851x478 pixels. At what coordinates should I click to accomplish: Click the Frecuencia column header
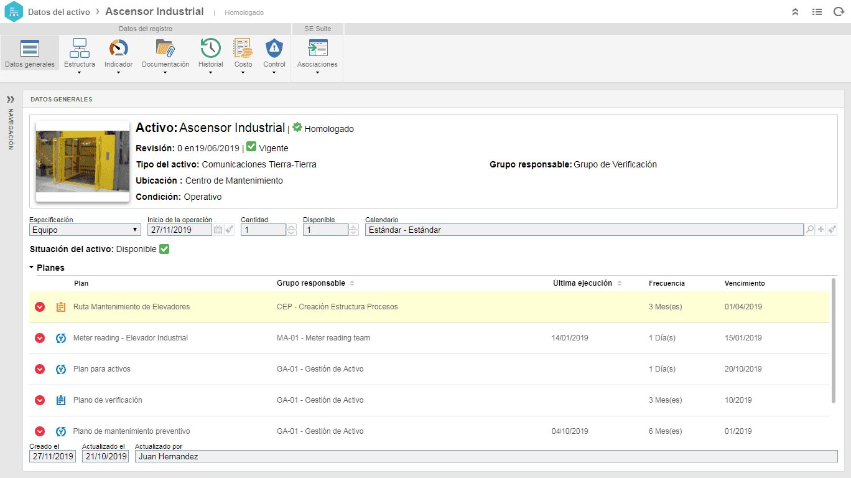click(667, 283)
